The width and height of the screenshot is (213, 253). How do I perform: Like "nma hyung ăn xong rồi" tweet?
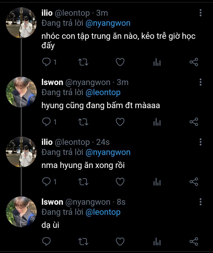point(120,182)
